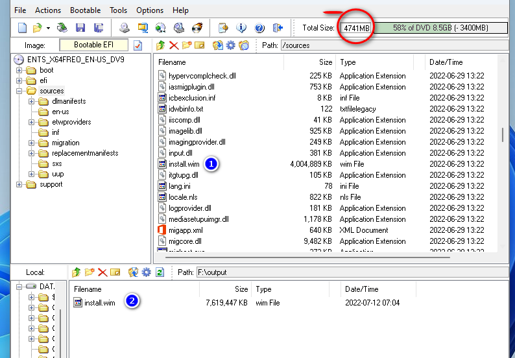Click the New blank image icon
515x358 pixels.
point(22,28)
